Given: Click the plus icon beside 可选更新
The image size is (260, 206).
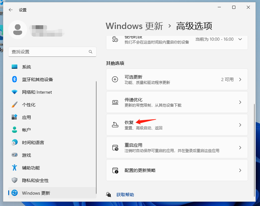Looking at the screenshot, I should (x=115, y=79).
